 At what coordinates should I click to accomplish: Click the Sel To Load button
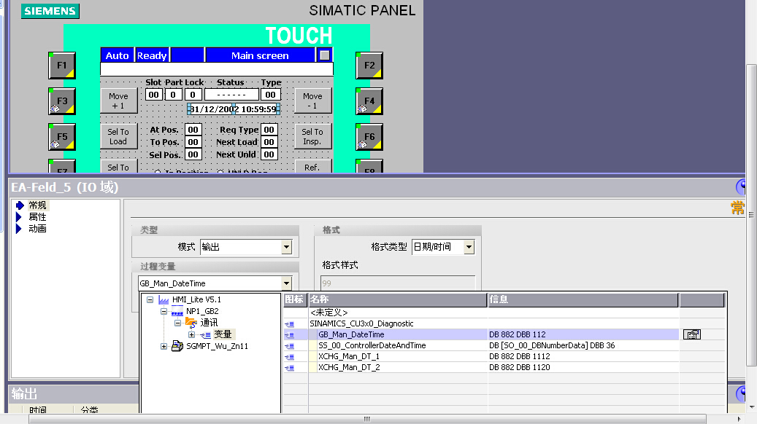[x=118, y=136]
